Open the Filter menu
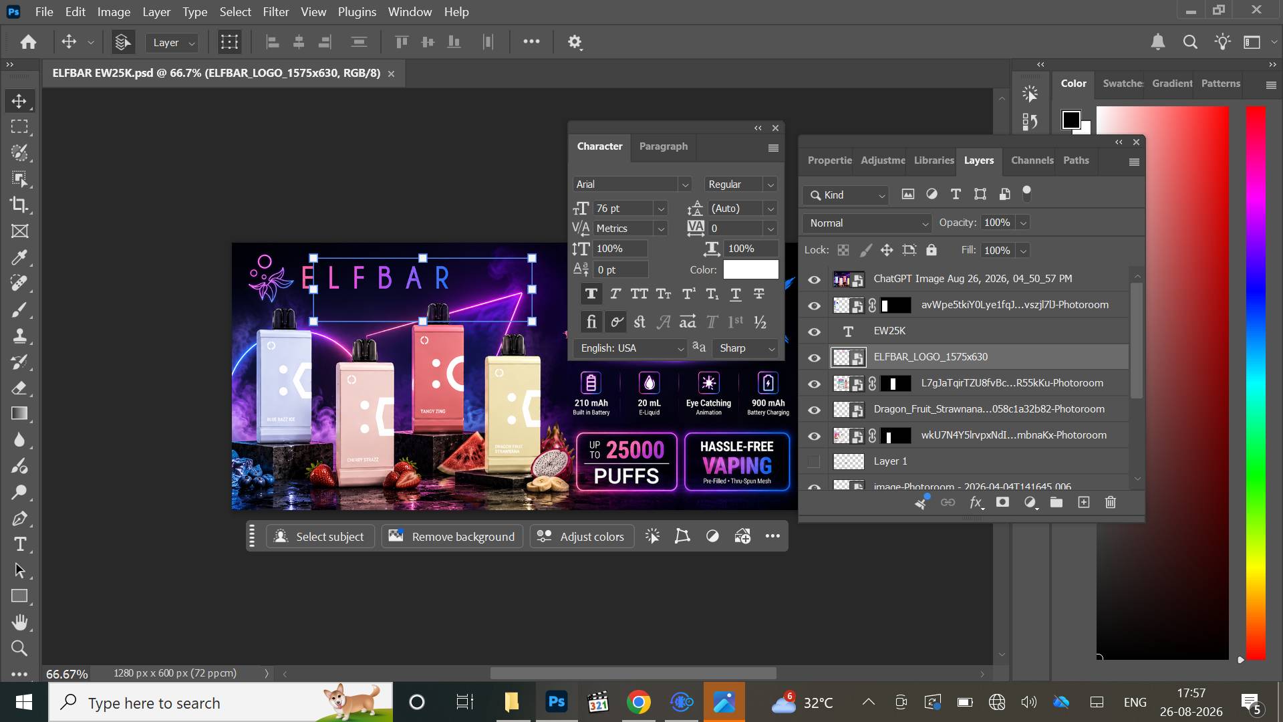Screen dimensions: 1283x722 275,12
